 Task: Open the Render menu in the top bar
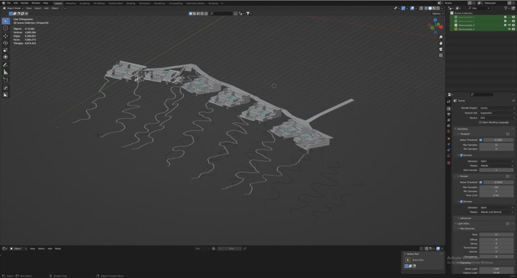click(x=24, y=3)
